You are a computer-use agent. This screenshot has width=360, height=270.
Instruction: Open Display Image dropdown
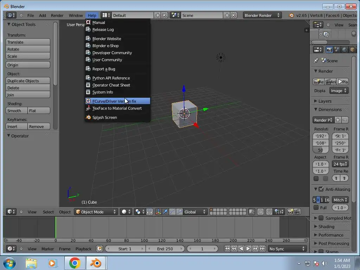coord(339,91)
